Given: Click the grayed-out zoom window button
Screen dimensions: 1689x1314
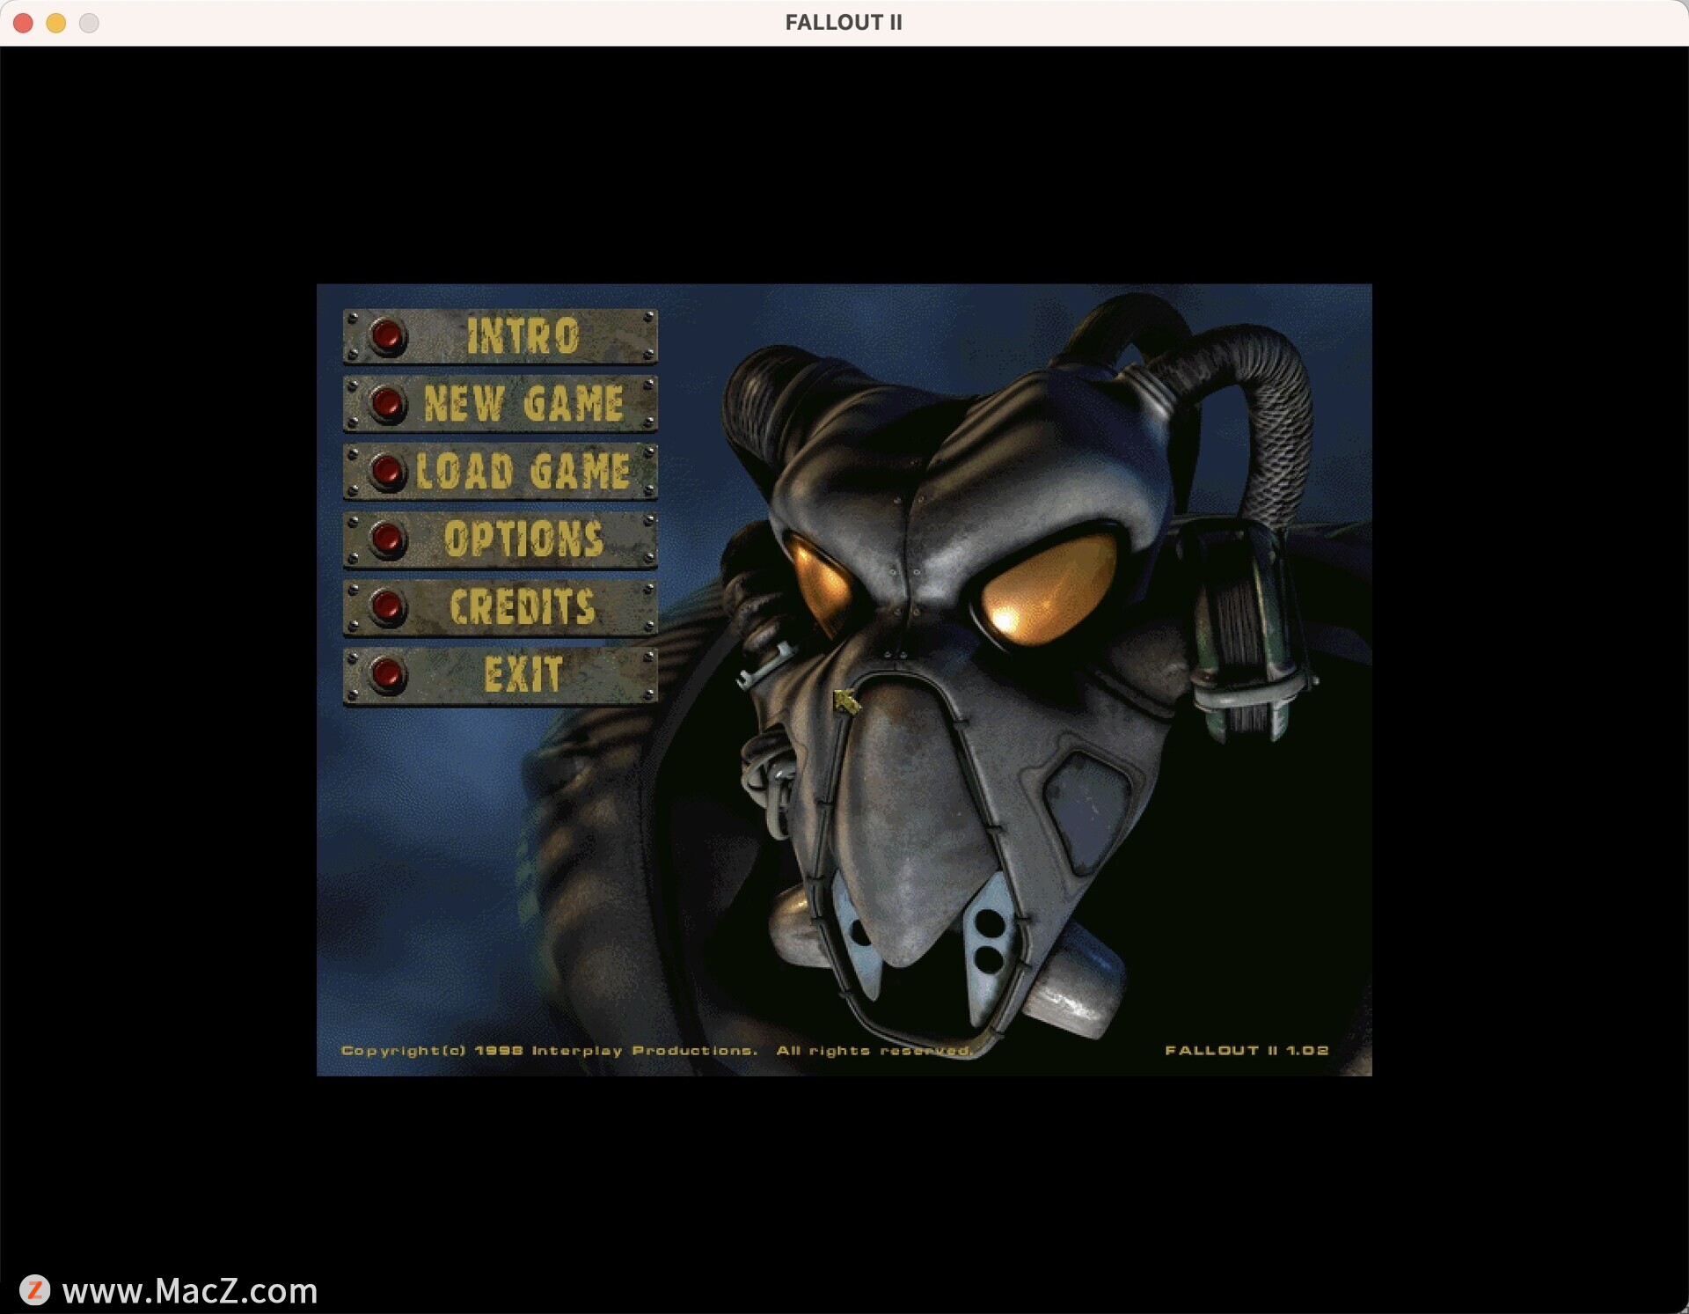Looking at the screenshot, I should click(89, 23).
